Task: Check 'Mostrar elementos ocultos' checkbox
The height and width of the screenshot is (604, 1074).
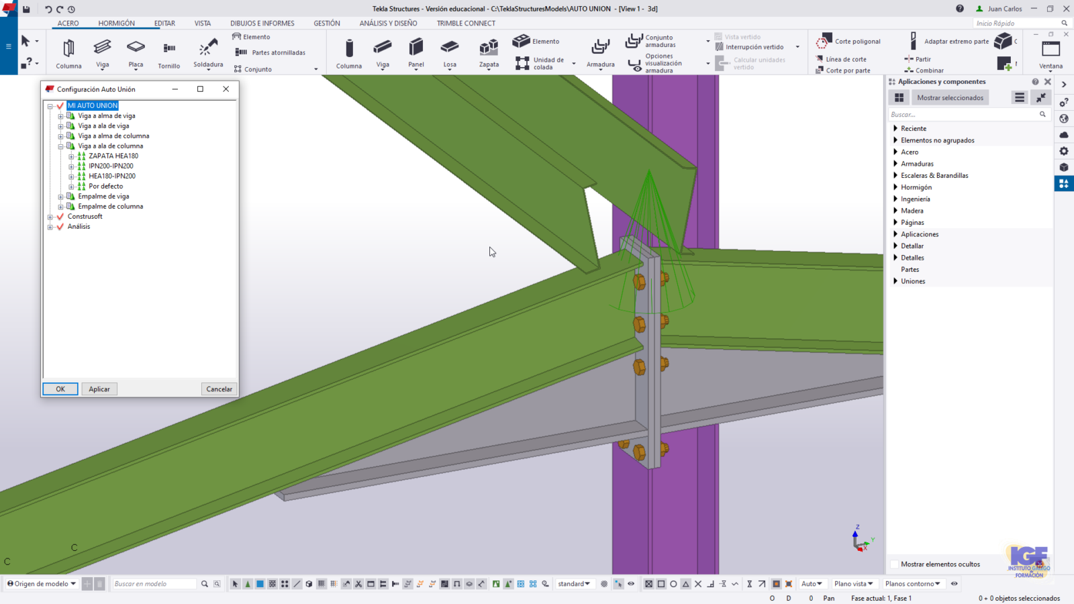Action: click(x=894, y=564)
